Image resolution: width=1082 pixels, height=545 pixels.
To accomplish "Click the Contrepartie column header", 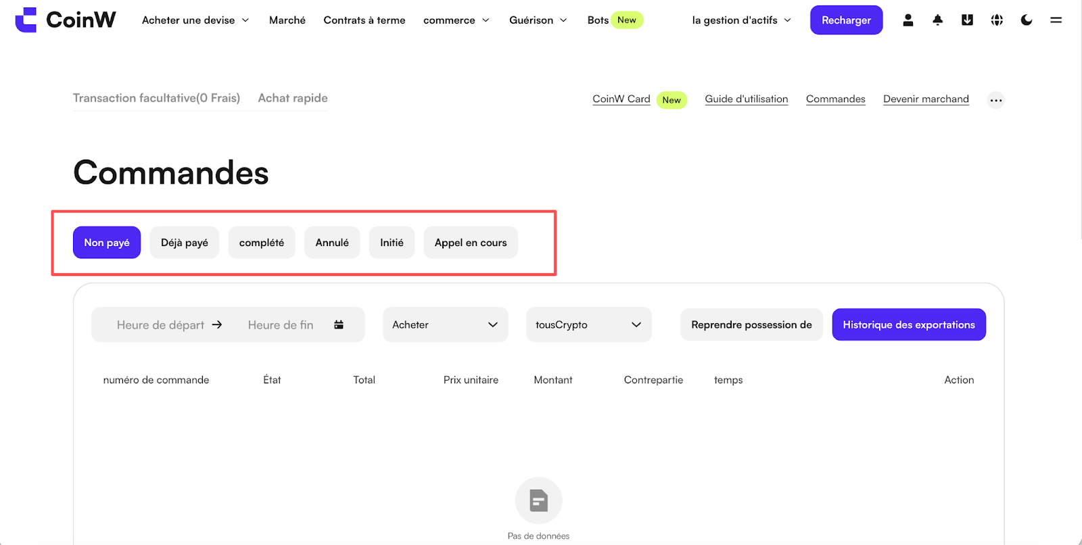I will (x=653, y=380).
